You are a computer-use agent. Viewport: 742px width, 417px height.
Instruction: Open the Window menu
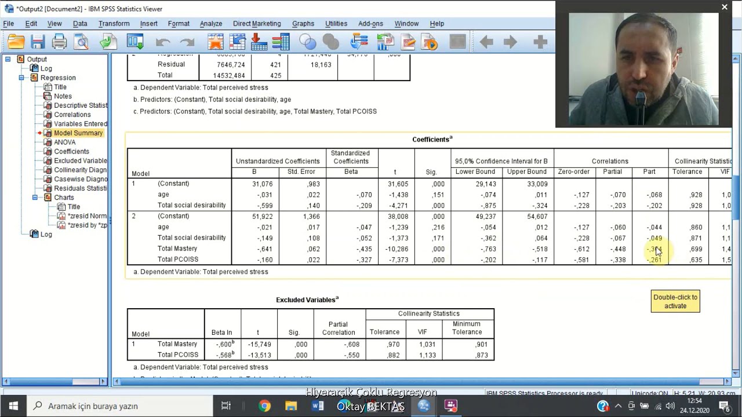[x=406, y=24]
